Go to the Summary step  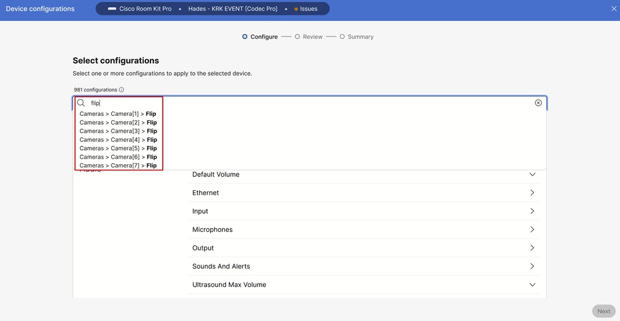[356, 37]
